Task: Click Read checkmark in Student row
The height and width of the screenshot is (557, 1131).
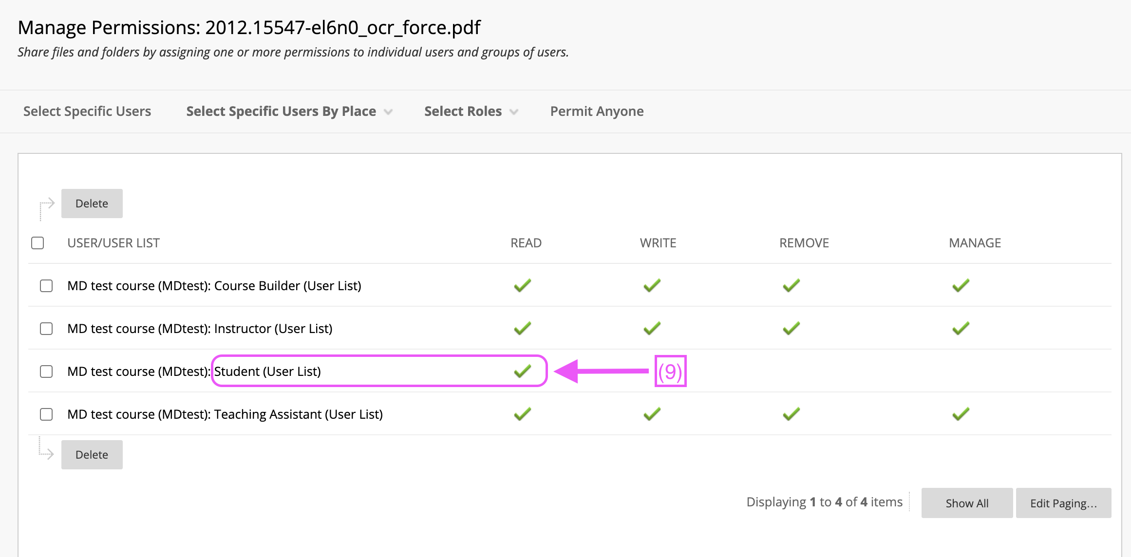Action: click(522, 371)
